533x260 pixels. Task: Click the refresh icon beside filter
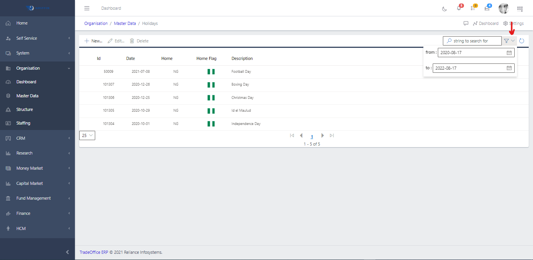pyautogui.click(x=522, y=41)
